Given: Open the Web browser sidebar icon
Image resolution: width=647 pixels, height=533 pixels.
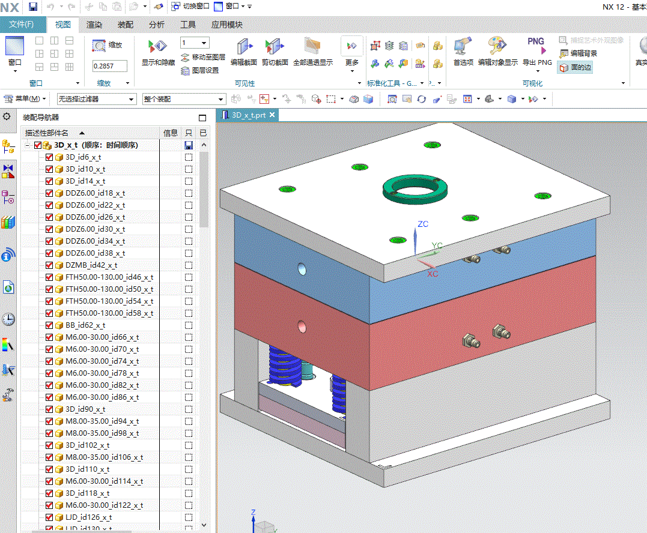Looking at the screenshot, I should [8, 286].
